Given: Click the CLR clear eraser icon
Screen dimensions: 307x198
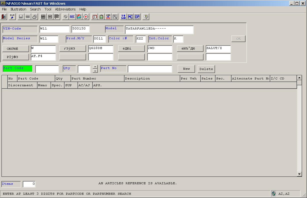Looking at the screenshot, I should click(12, 17).
